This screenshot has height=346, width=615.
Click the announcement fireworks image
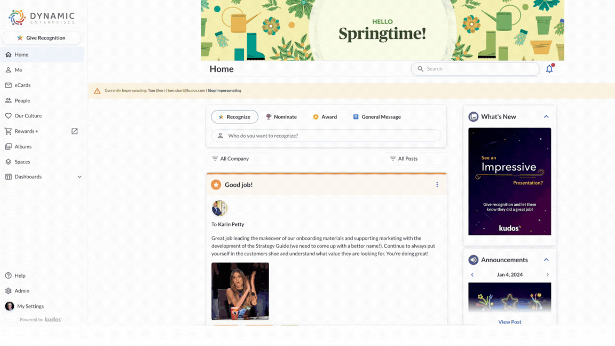[509, 297]
